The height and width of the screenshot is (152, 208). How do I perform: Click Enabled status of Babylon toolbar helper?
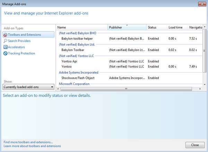[153, 39]
